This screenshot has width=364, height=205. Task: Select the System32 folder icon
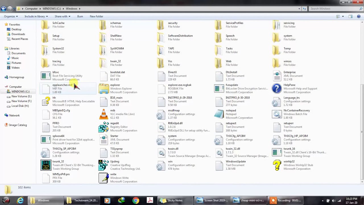tap(45, 50)
